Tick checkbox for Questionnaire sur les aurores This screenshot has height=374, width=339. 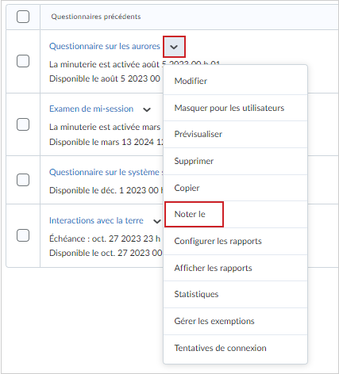[x=23, y=61]
